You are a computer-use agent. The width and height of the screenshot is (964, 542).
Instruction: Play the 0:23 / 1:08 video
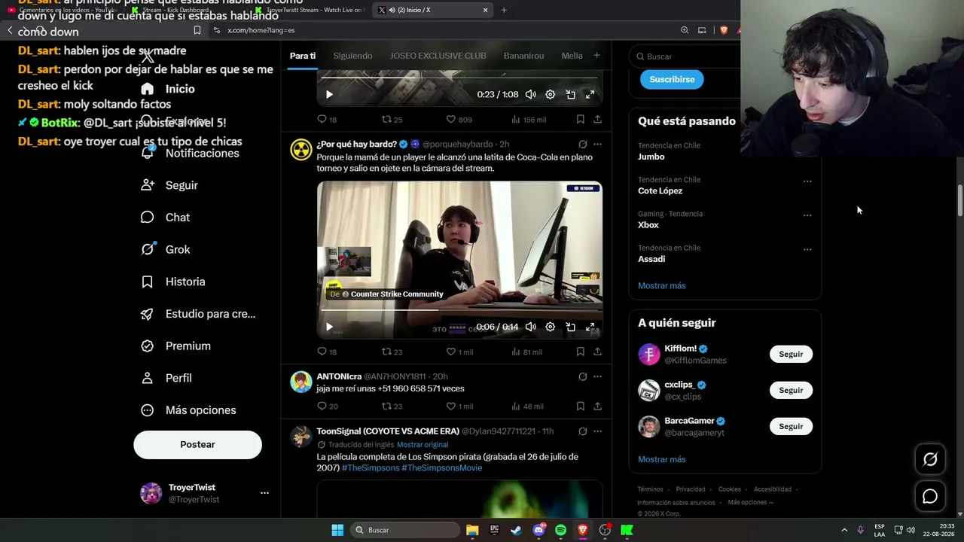point(329,95)
